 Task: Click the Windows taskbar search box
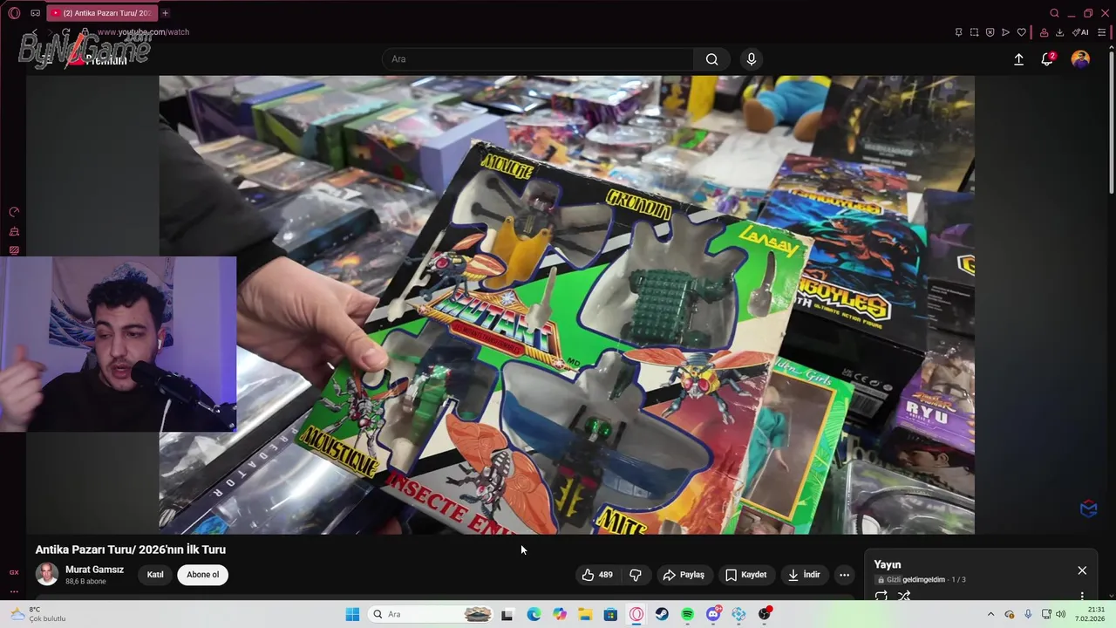pyautogui.click(x=431, y=614)
